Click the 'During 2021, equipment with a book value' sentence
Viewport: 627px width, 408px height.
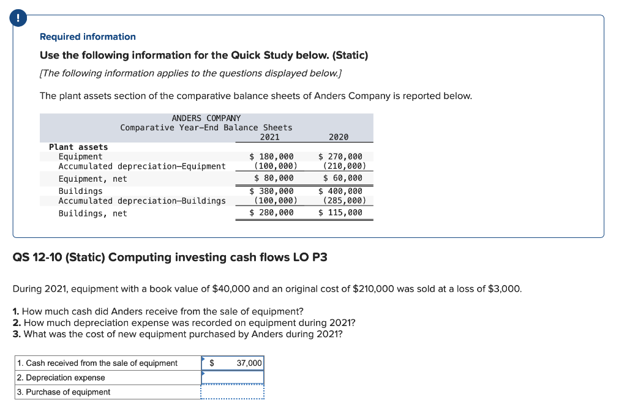267,289
